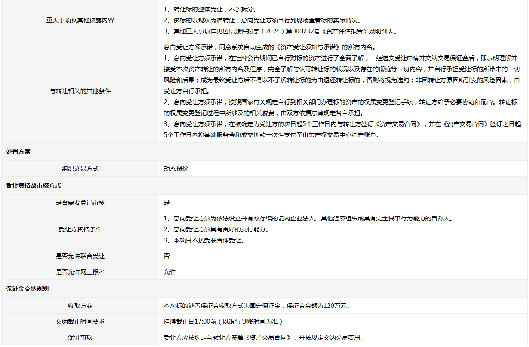The image size is (529, 347).
Task: Click the line 本项目不接受联合体受让
Action: tap(204, 240)
